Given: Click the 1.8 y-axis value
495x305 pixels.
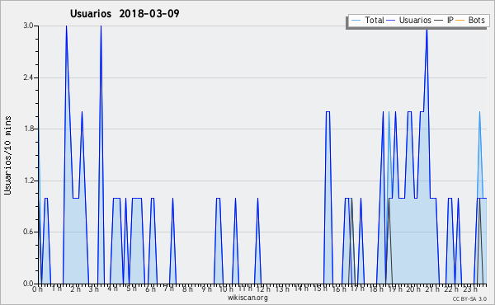Looking at the screenshot, I should click(x=29, y=129).
